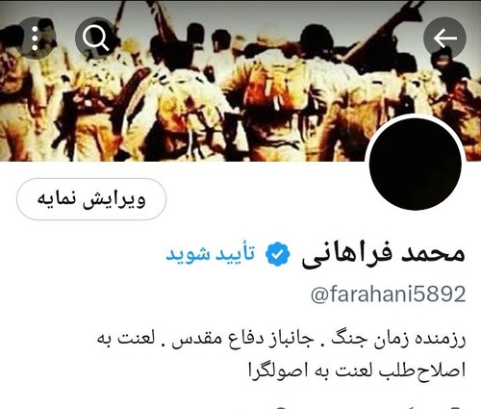Click the blue verified badge
Viewport: 481px width, 409px height.
click(277, 254)
